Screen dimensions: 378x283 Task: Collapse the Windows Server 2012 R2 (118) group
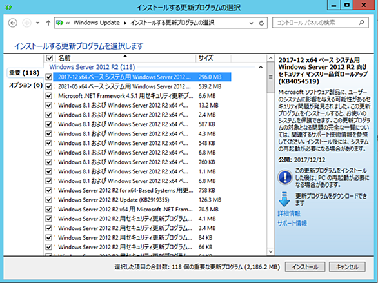pos(261,67)
